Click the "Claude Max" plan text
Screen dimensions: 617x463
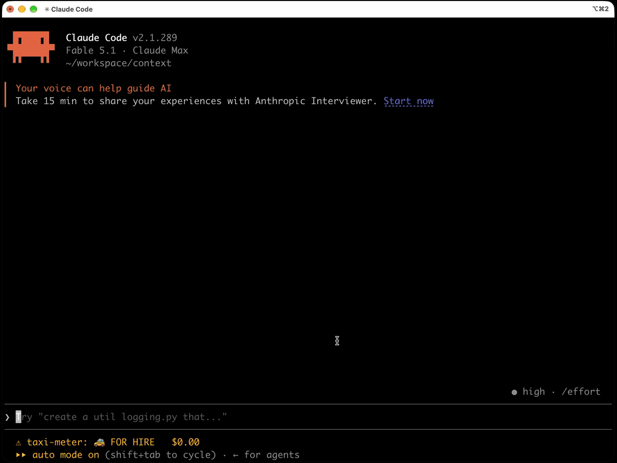coord(160,50)
